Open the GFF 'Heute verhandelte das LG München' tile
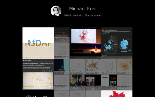155x97 pixels. [x=78, y=82]
